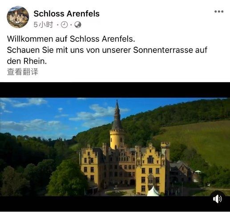Click the globe public-audience icon
Viewport: 230px width, 217px height.
(78, 25)
